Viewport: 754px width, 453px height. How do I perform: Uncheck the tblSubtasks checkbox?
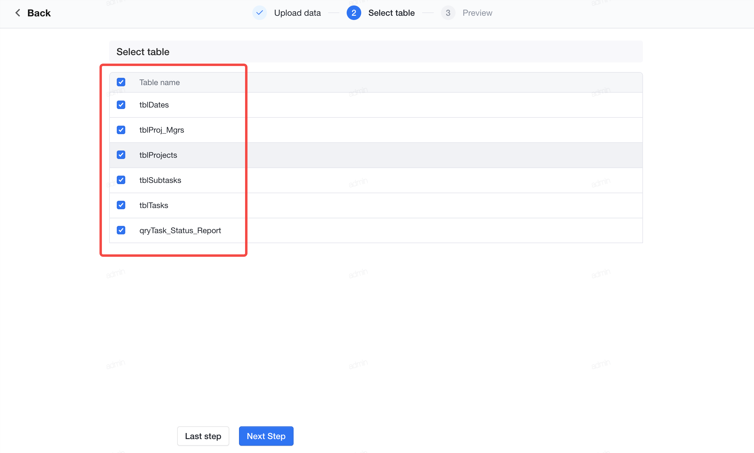pos(121,180)
